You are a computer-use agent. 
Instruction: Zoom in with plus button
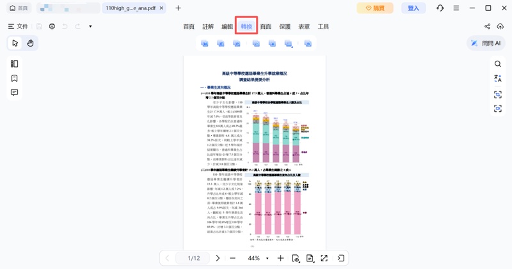[x=280, y=258]
